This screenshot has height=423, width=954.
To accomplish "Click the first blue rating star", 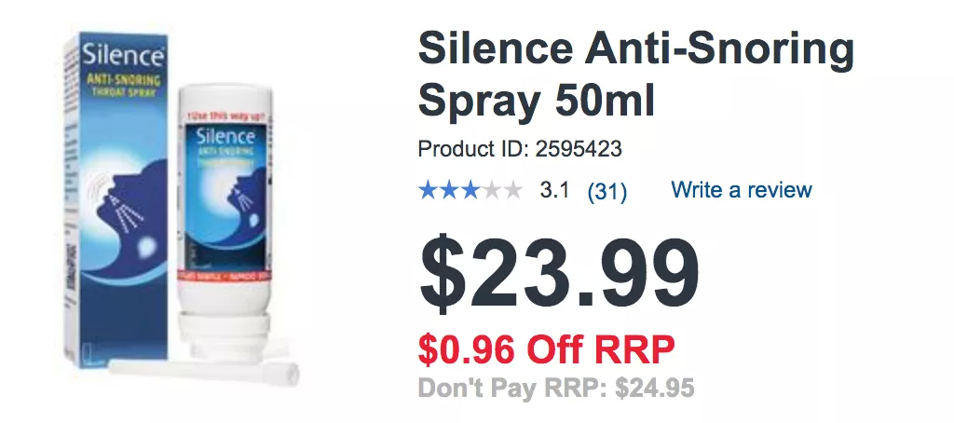I will pyautogui.click(x=429, y=190).
